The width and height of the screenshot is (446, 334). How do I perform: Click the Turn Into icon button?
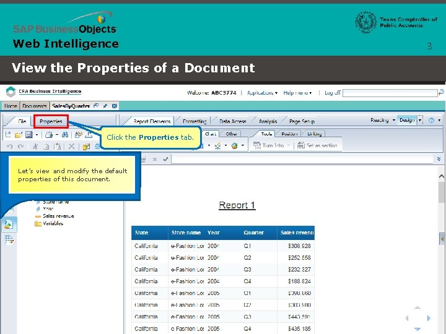269,145
